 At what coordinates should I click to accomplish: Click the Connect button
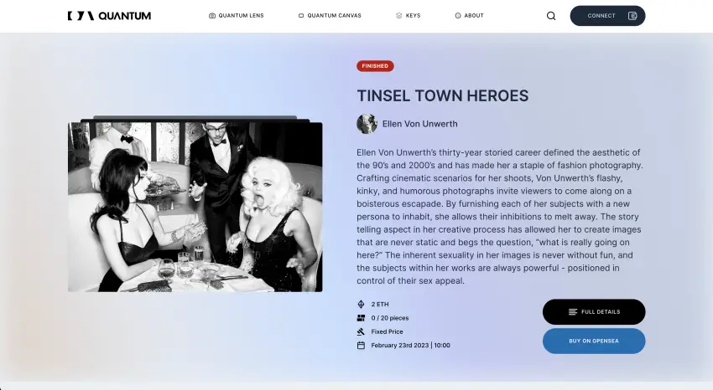click(x=607, y=16)
